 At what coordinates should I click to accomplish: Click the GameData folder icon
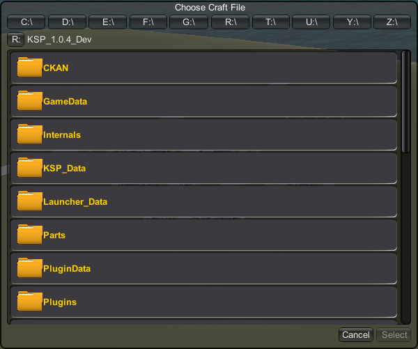coord(29,100)
